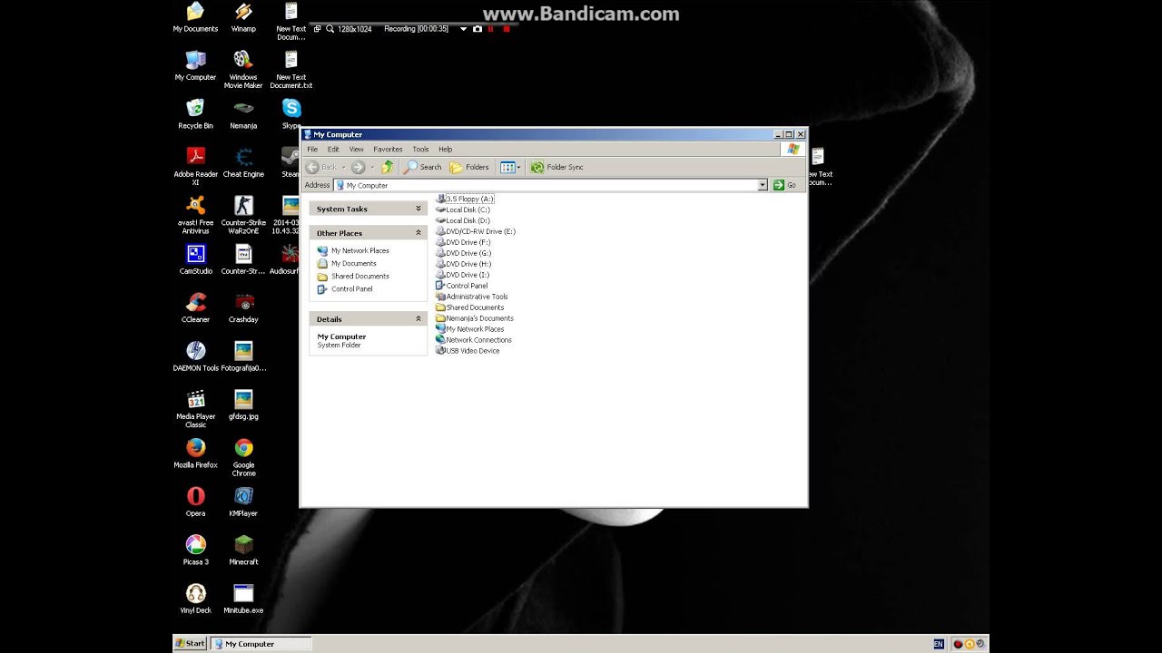Toggle the Folders pane button
This screenshot has height=653, width=1162.
click(x=469, y=167)
